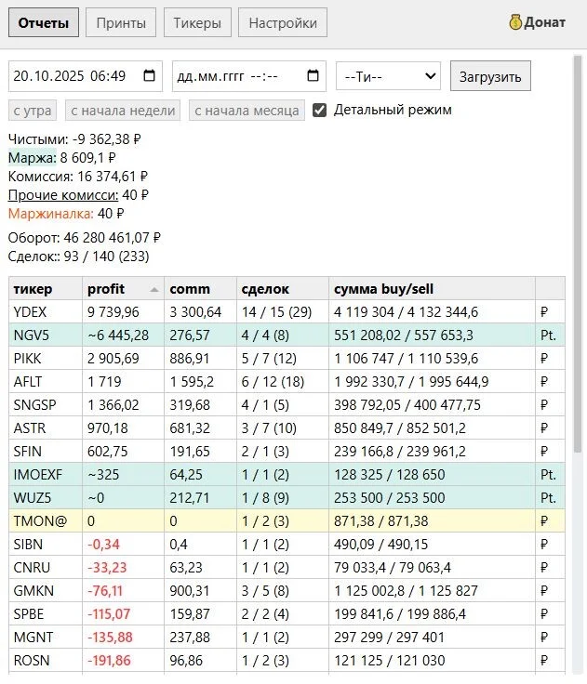Click commission value 3 300,64
The height and width of the screenshot is (684, 587).
click(x=195, y=312)
